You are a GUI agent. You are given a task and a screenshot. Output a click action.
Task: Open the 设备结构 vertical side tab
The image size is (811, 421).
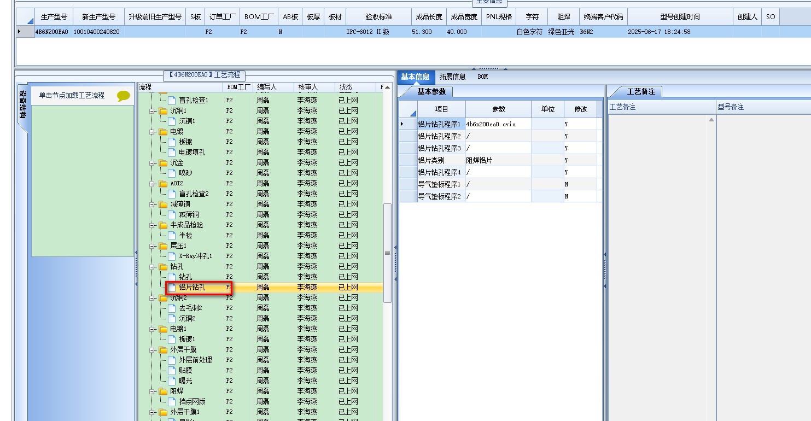click(22, 105)
